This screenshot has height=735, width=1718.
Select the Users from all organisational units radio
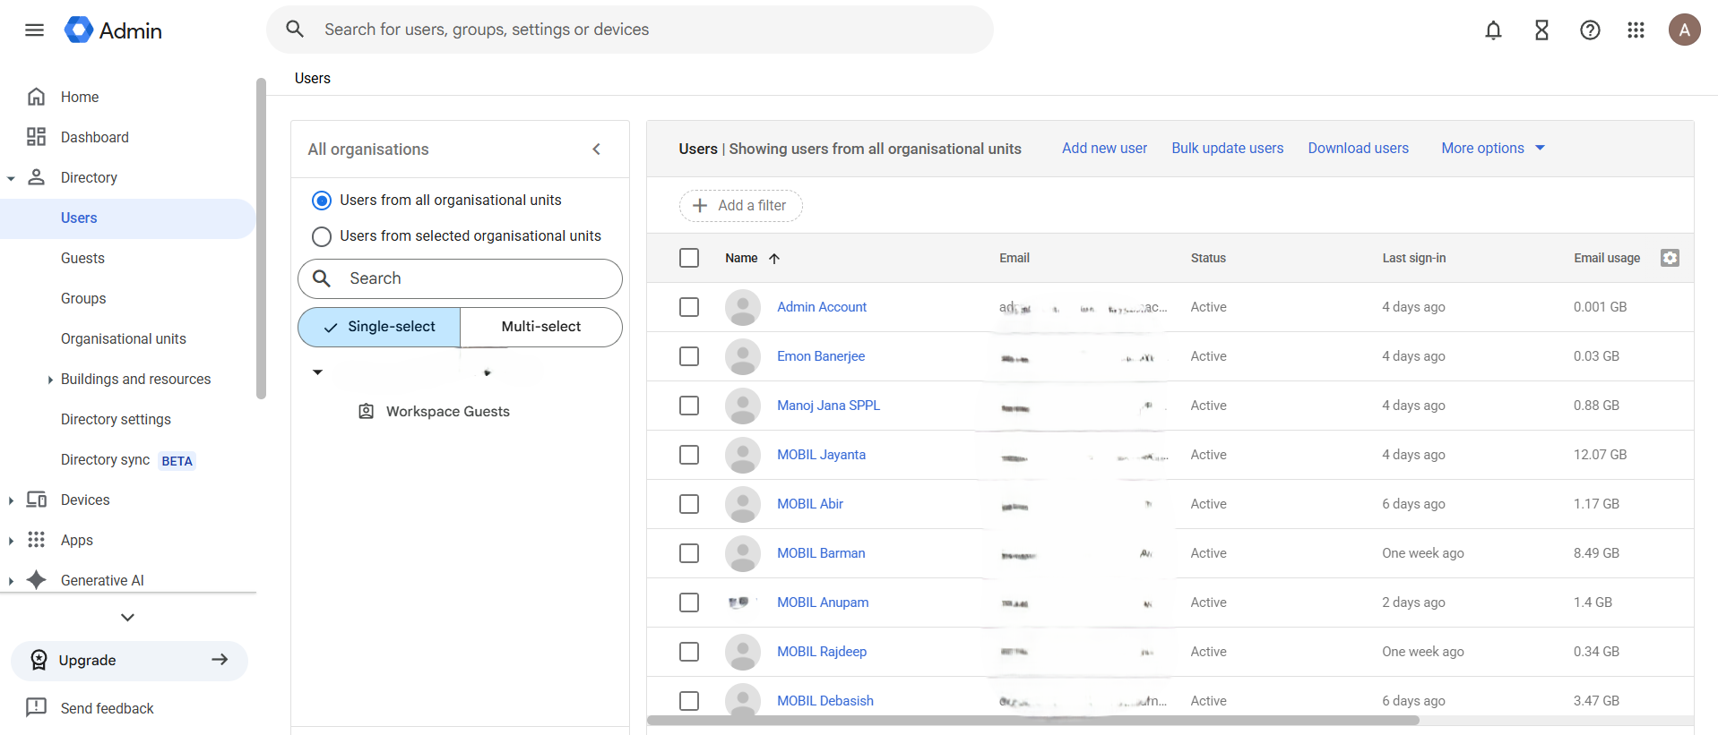click(321, 201)
